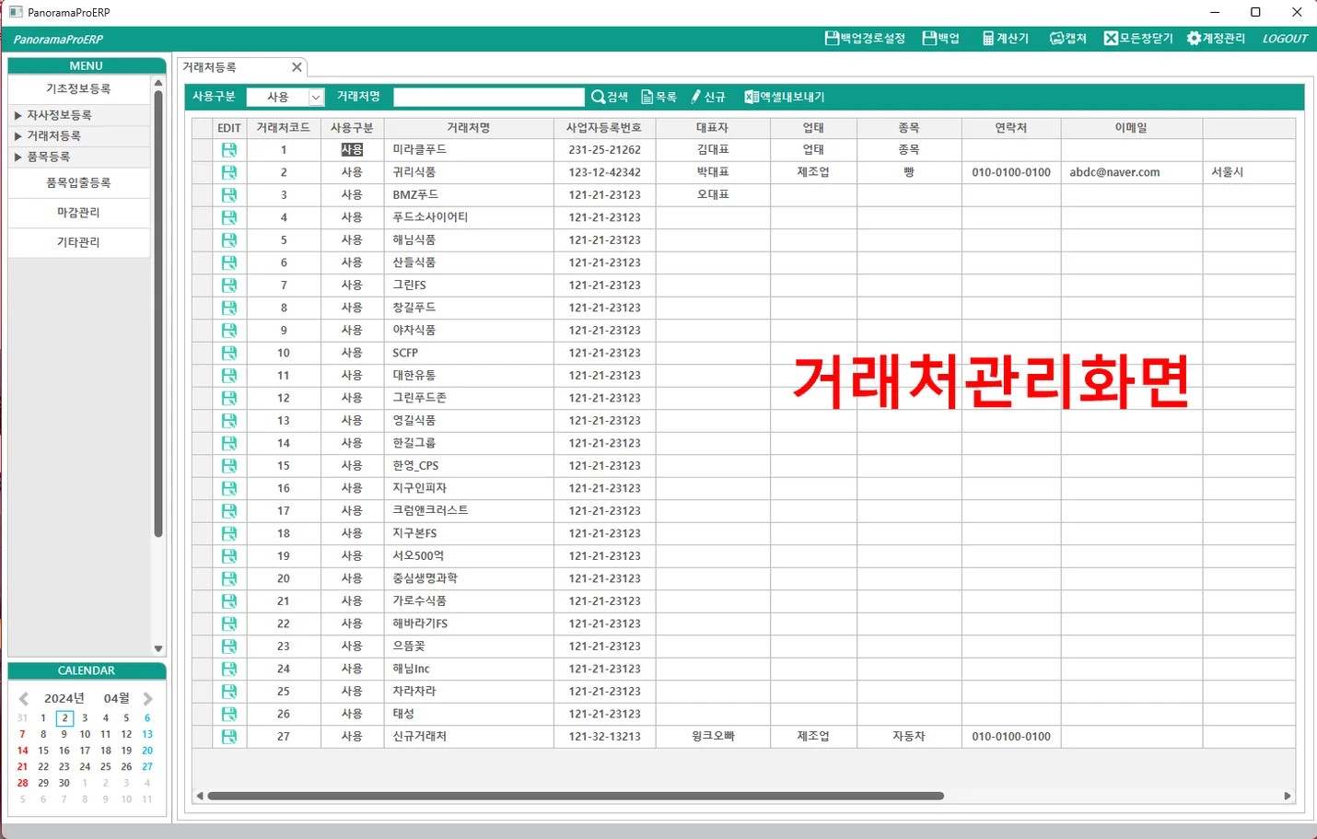
Task: Click the edit icon for 그린FS
Action: 229,285
